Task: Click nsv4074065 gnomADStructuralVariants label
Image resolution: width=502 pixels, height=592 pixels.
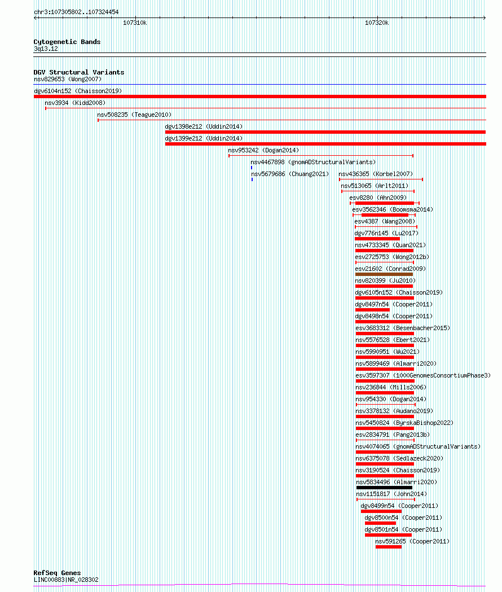Action: (x=418, y=446)
